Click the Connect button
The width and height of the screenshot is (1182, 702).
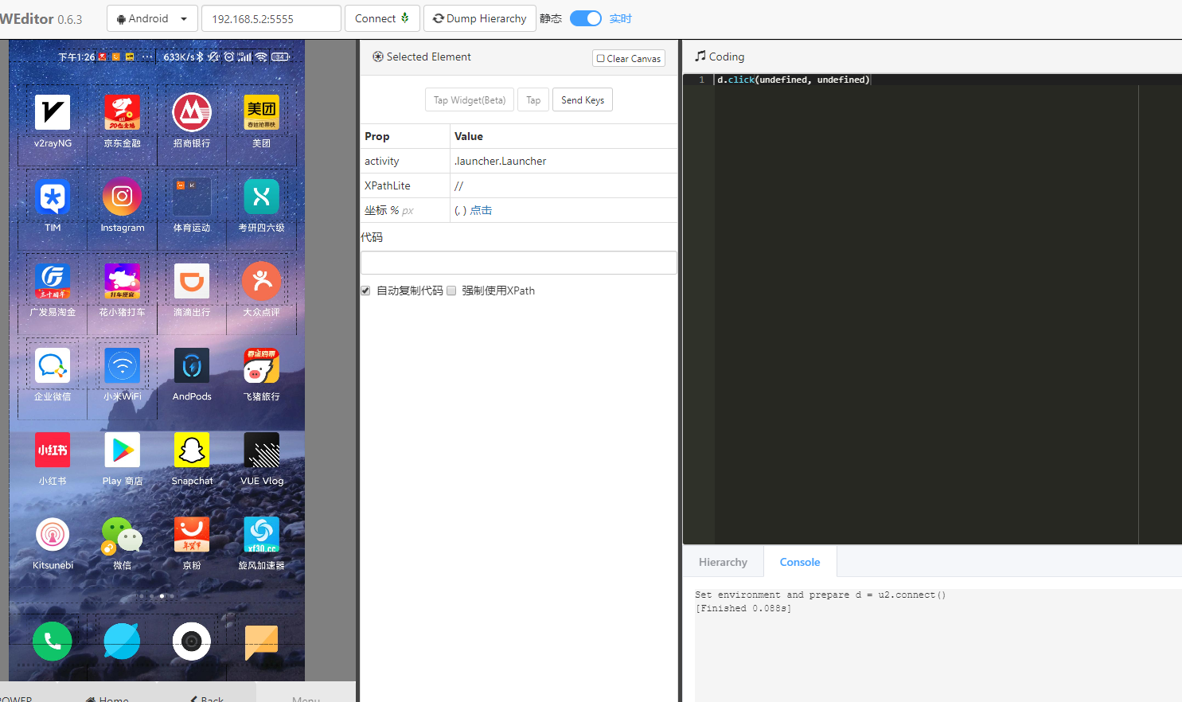click(382, 18)
